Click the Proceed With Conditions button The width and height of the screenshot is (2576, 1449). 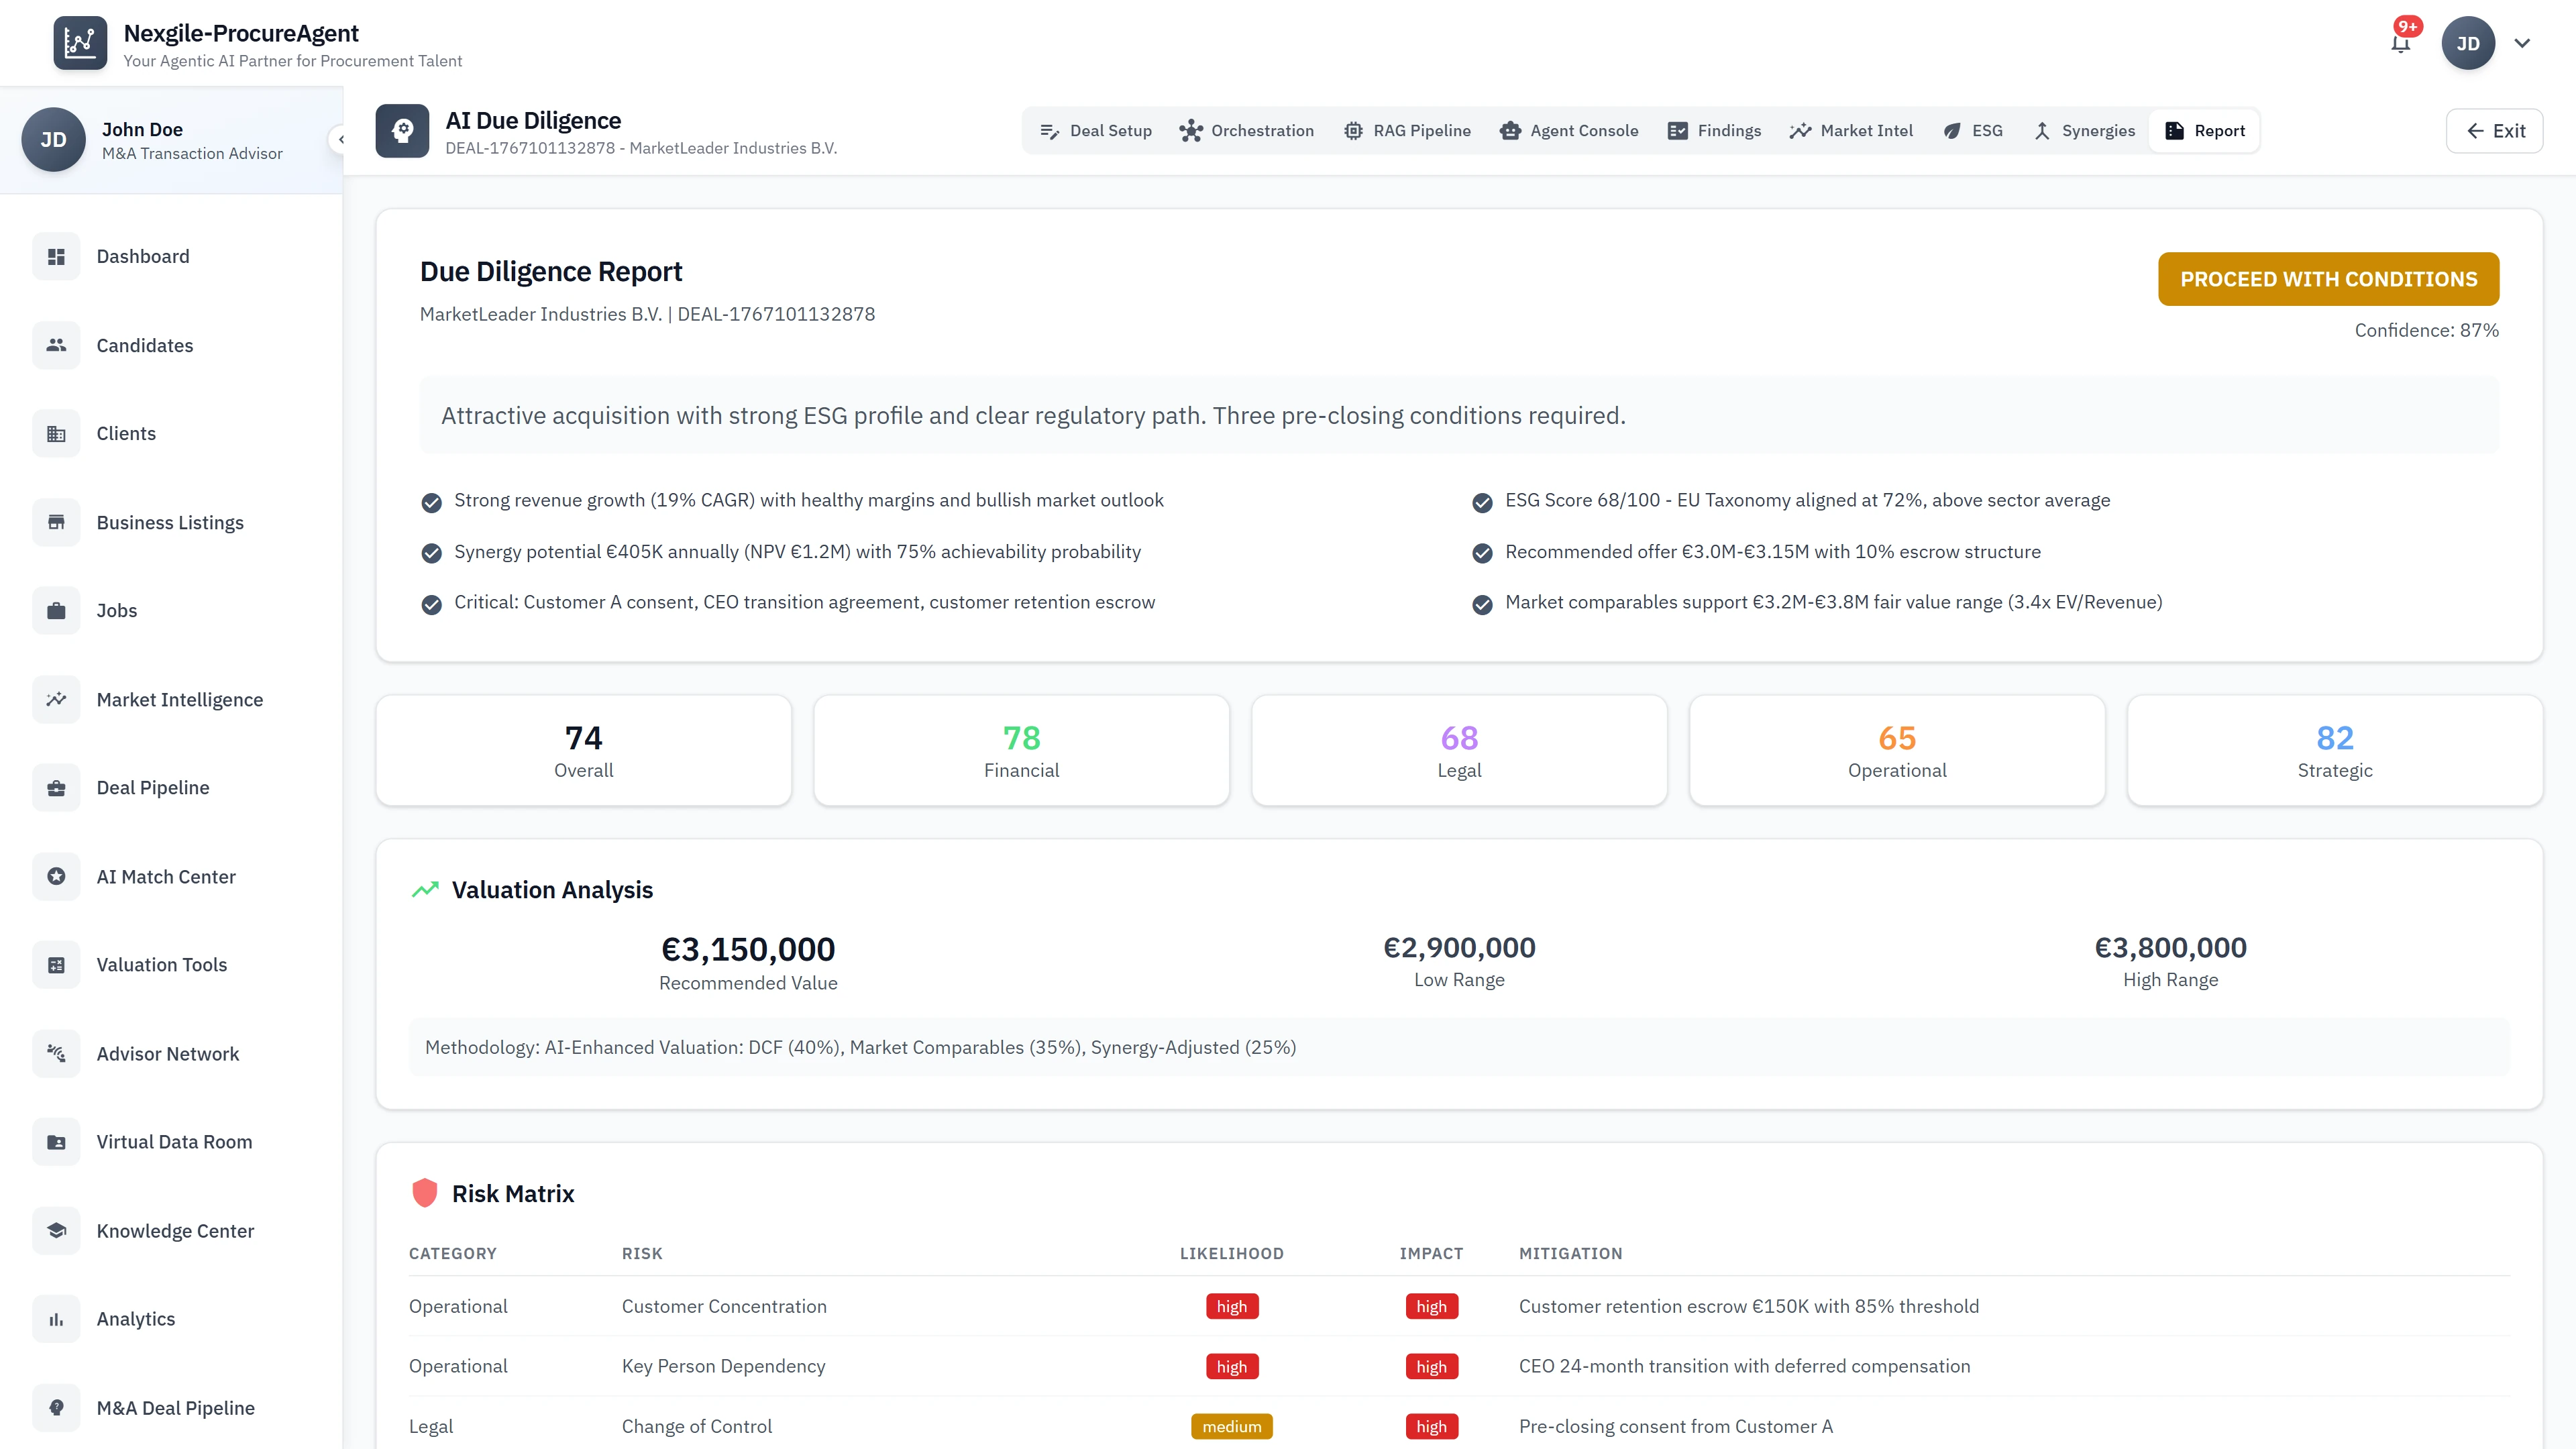2328,279
